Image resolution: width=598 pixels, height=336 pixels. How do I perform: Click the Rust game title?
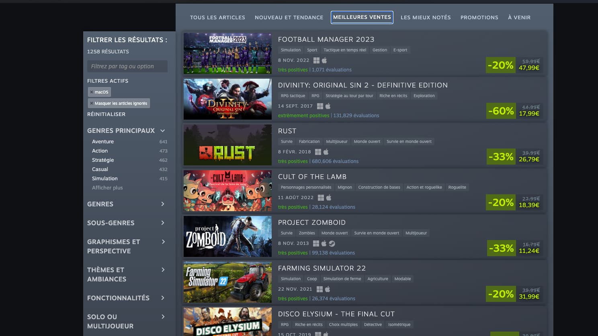click(287, 131)
